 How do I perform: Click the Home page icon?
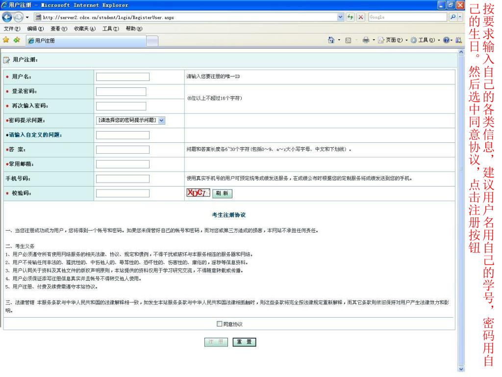pos(332,40)
